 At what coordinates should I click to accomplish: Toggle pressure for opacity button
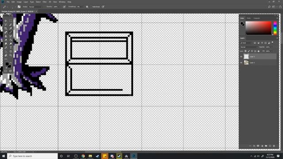(64, 7)
